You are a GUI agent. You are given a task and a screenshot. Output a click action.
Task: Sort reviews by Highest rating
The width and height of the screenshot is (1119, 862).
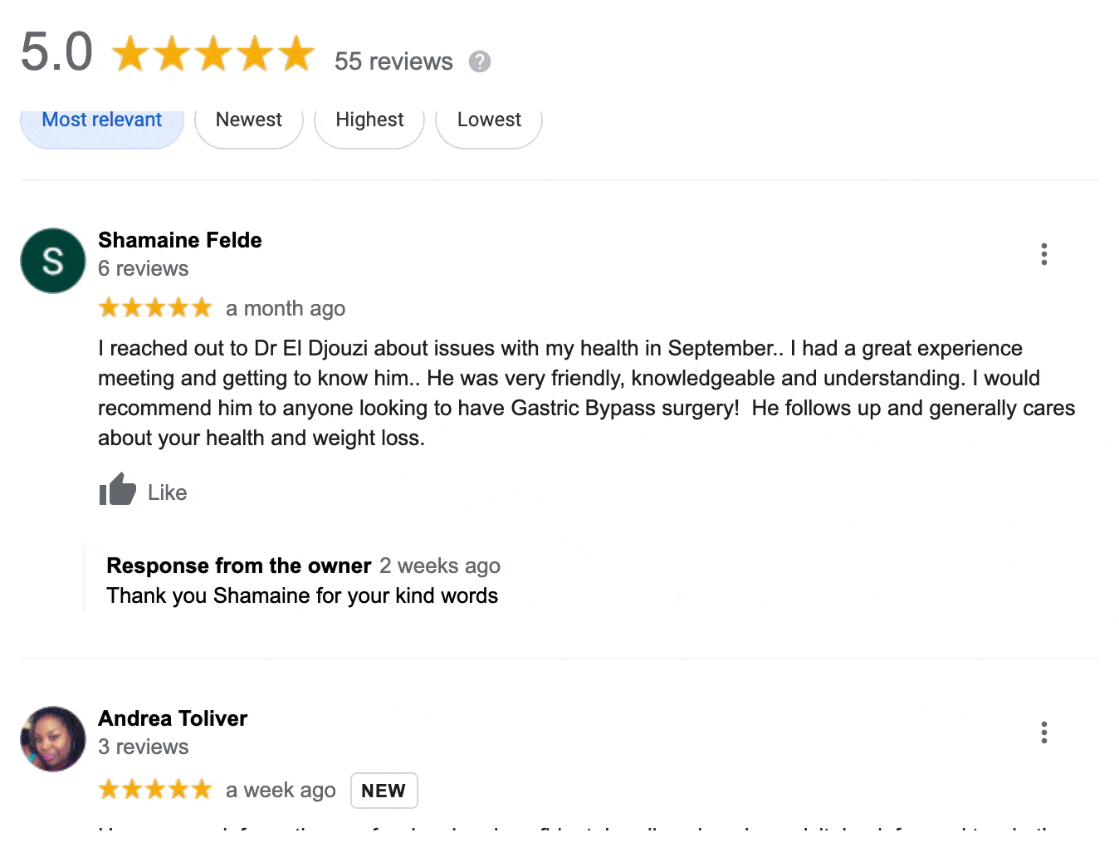click(369, 121)
